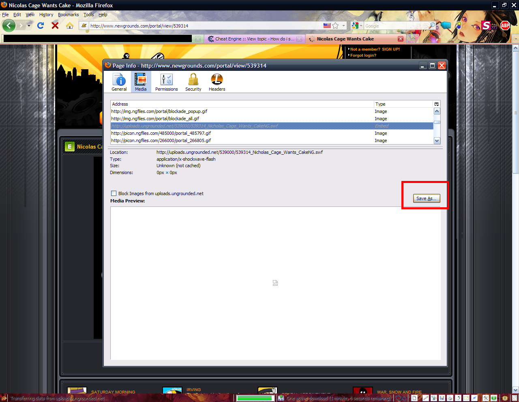Click the active download status icon

click(x=281, y=398)
